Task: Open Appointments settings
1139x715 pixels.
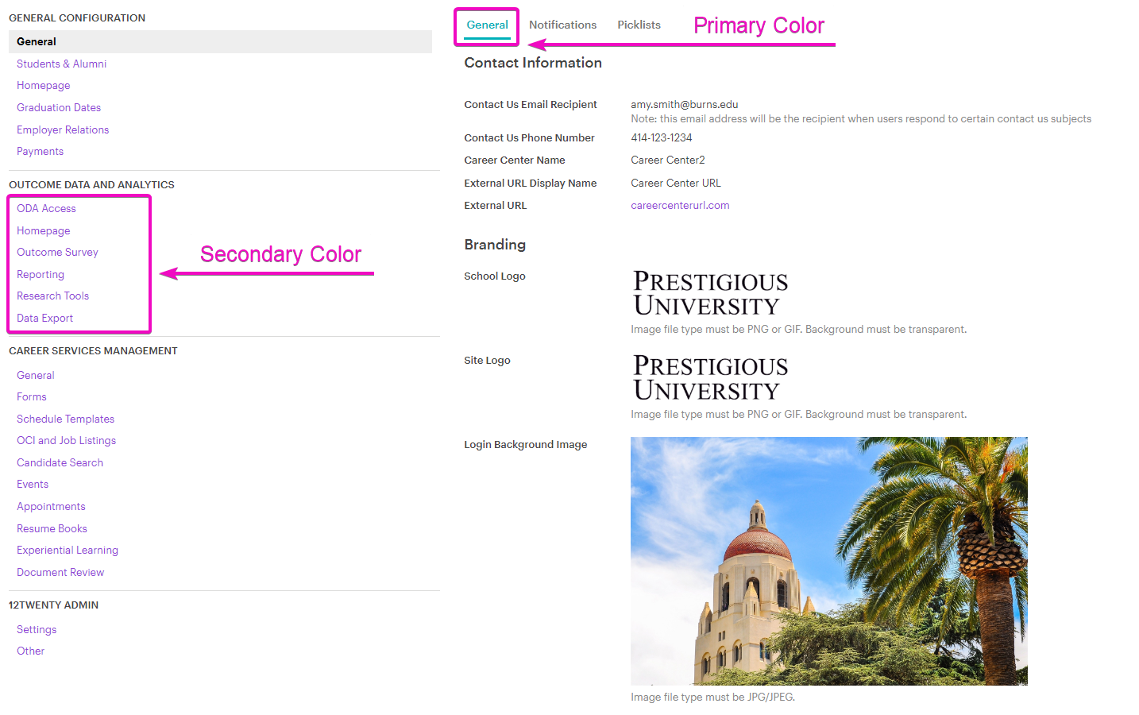Action: click(51, 506)
